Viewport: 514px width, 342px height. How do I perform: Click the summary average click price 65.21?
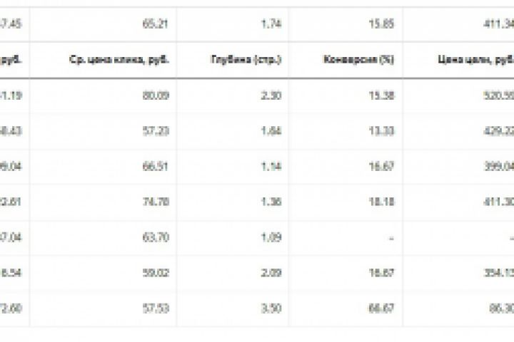[x=159, y=25]
